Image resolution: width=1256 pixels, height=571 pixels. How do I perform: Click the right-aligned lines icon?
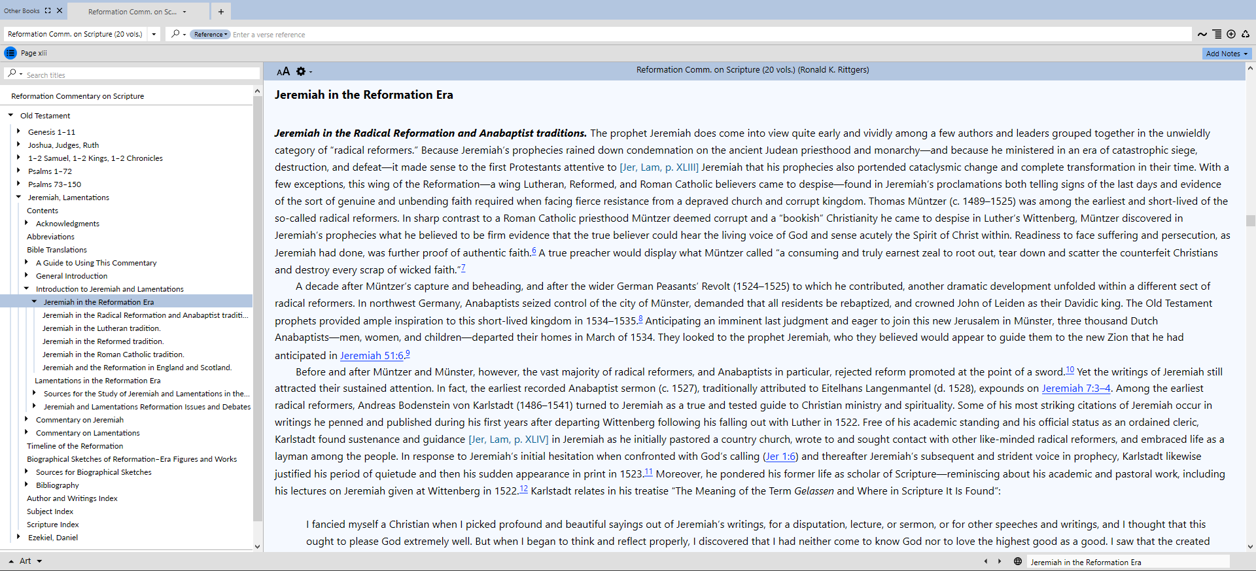point(1217,34)
